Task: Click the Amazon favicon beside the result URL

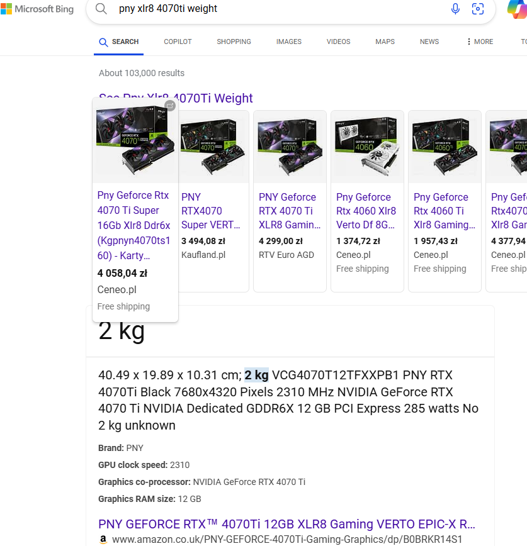Action: [103, 539]
